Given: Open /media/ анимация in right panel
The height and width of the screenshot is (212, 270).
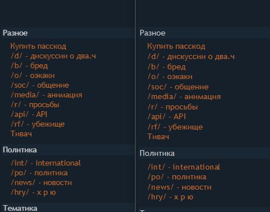Looking at the screenshot, I should tap(184, 97).
